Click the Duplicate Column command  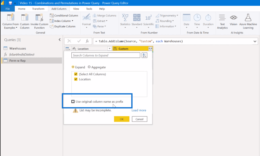62,26
